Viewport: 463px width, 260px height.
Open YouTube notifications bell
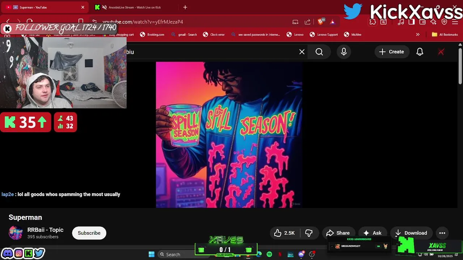(420, 52)
